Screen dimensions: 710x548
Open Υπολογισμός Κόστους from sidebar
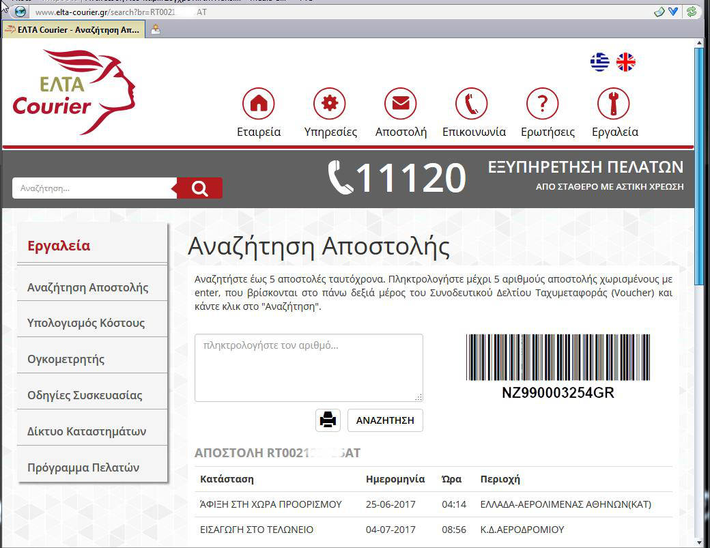(86, 323)
